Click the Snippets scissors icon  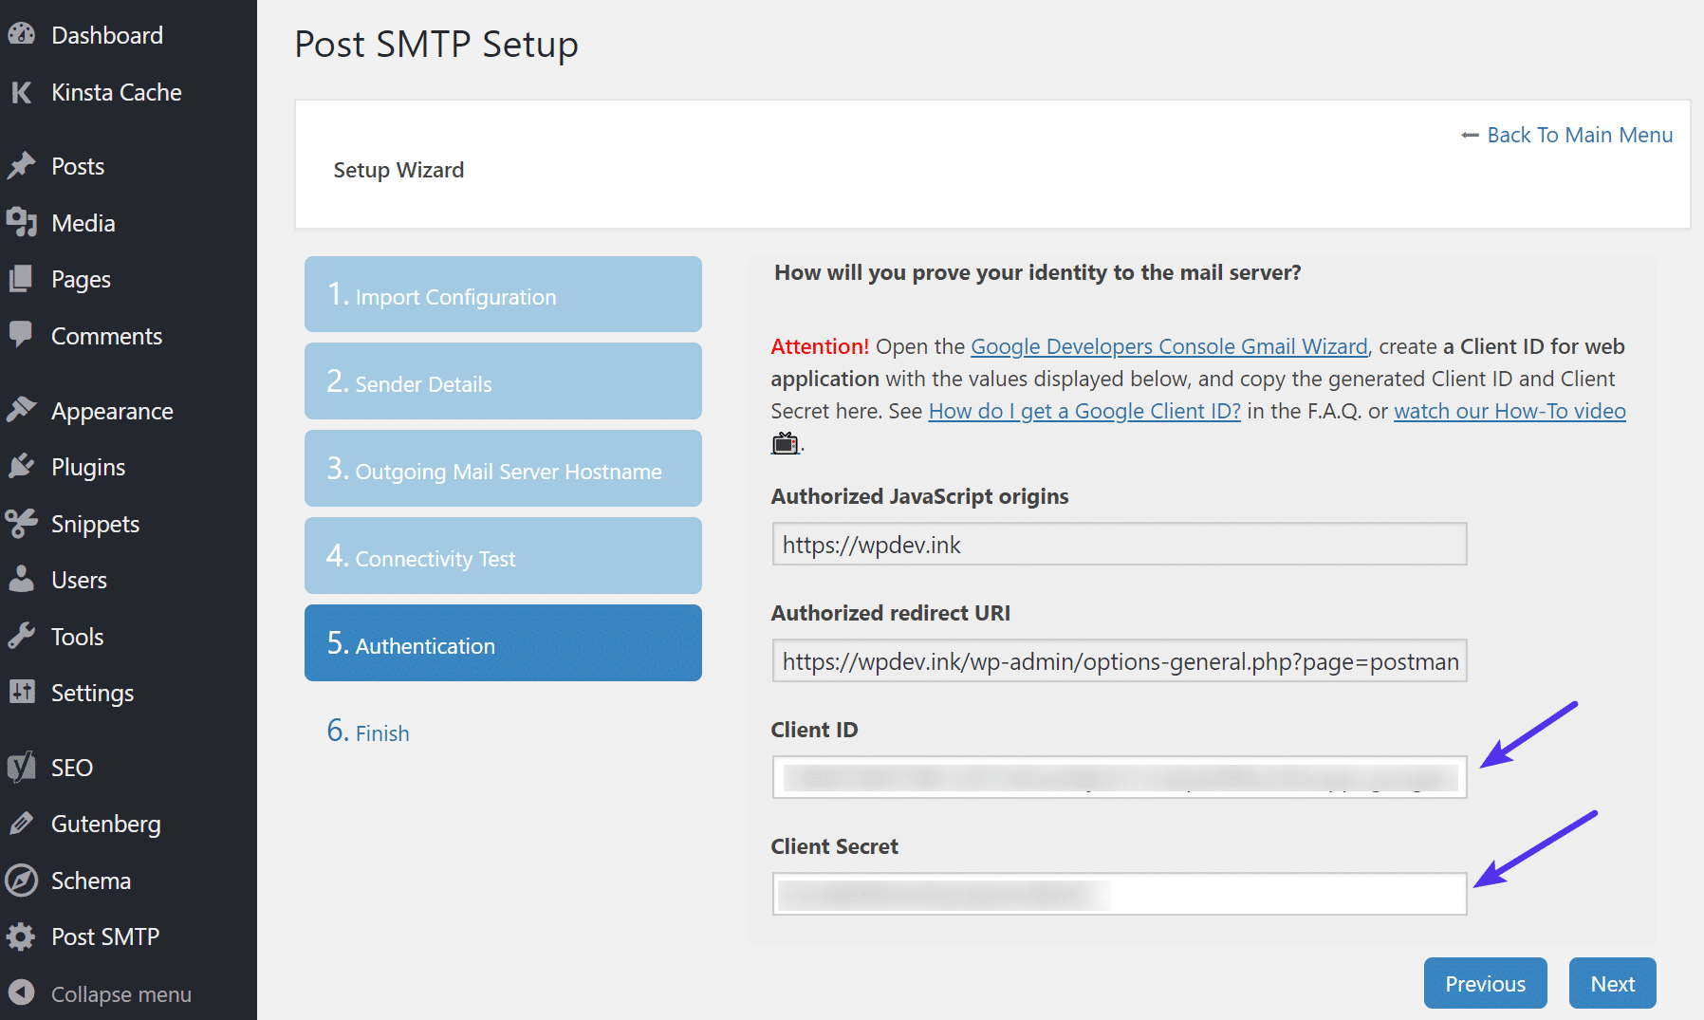(23, 523)
